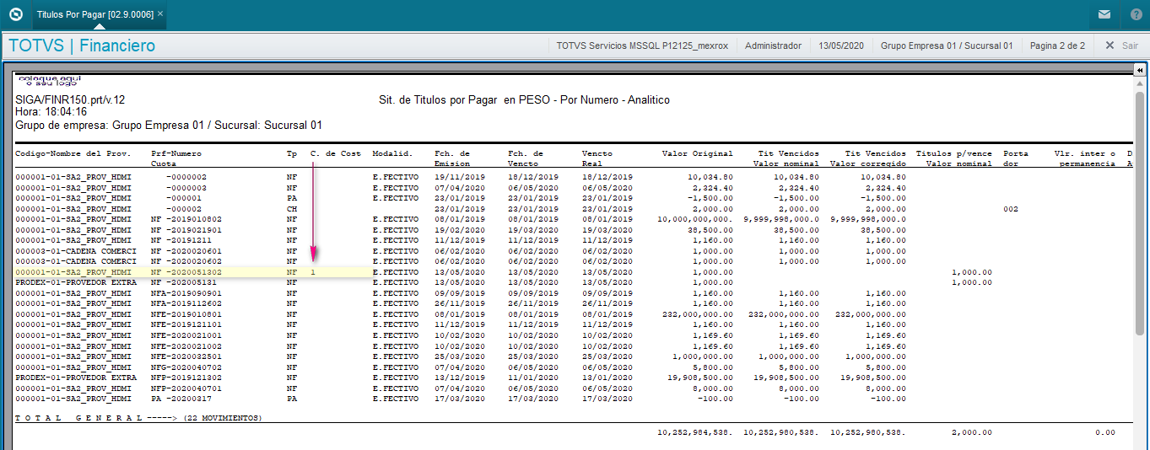Click the TOTAL GENERAL (22 MOVIMIENTOS) line

pyautogui.click(x=138, y=417)
